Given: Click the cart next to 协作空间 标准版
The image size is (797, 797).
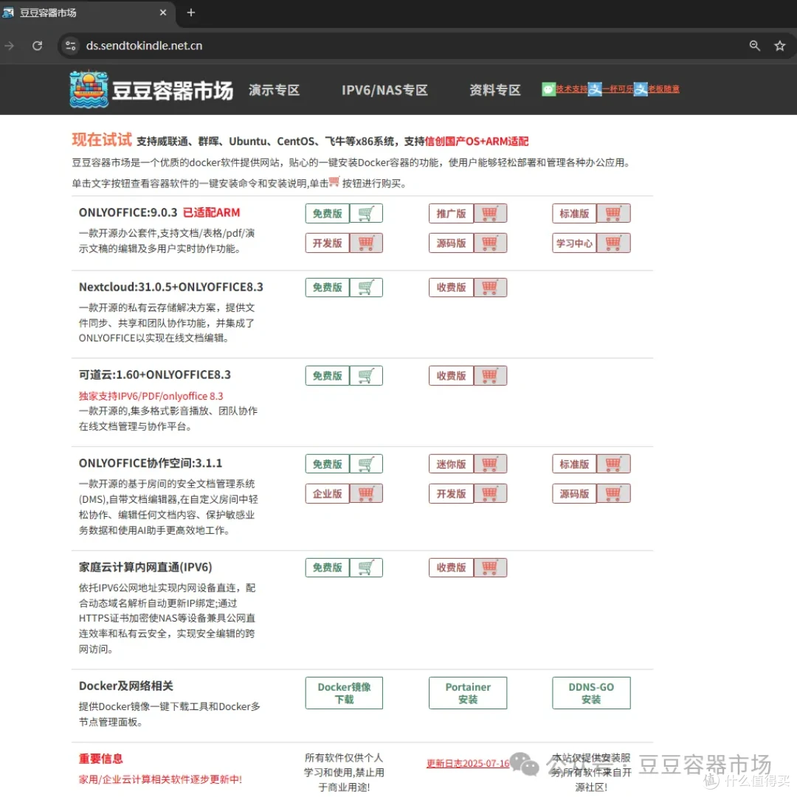Looking at the screenshot, I should tap(613, 464).
